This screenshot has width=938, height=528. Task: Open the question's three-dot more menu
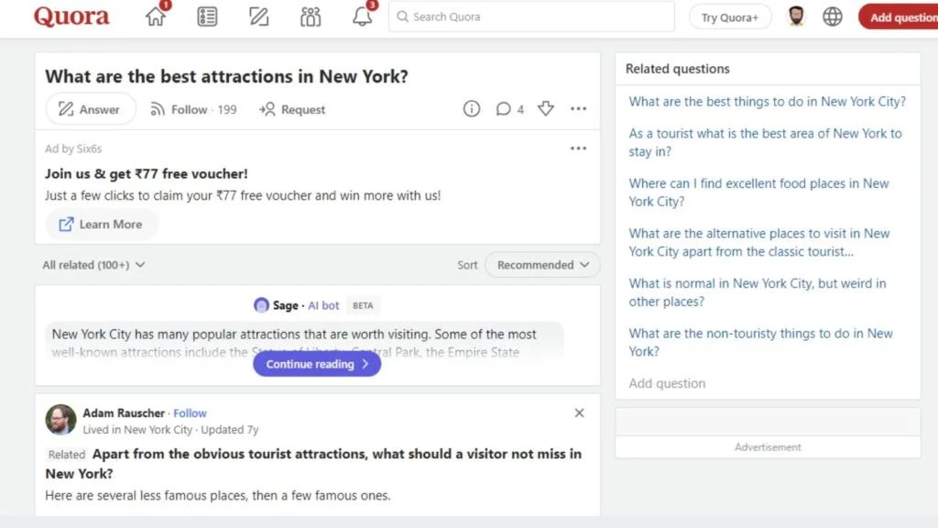point(579,109)
